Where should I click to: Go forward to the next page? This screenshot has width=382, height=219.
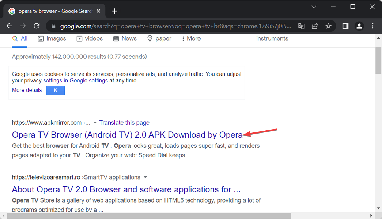pos(23,26)
